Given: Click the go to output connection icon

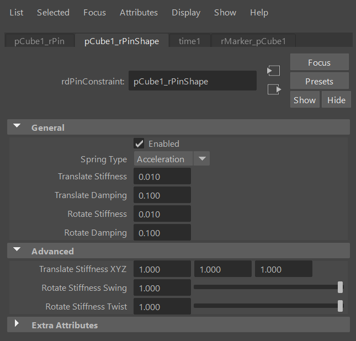Looking at the screenshot, I should 274,89.
